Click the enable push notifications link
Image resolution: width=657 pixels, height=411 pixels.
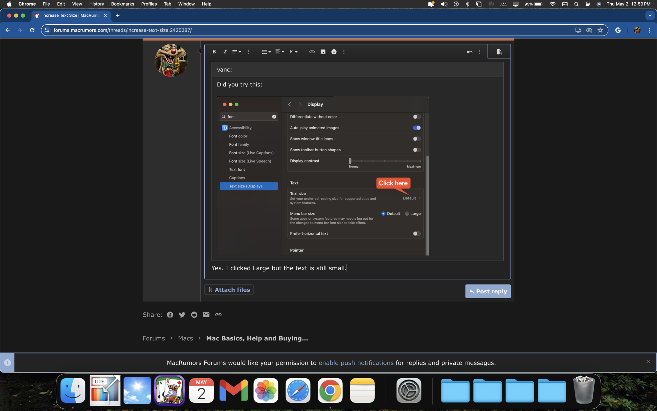(356, 363)
